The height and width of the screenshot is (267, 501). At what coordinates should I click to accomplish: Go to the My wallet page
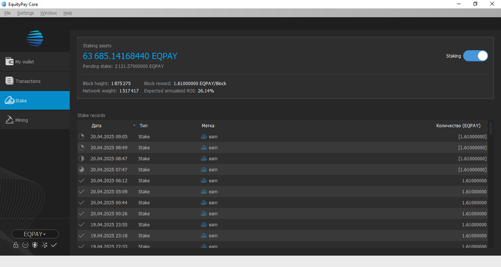point(35,62)
